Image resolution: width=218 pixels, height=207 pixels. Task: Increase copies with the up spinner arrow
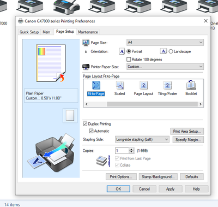click(x=131, y=149)
